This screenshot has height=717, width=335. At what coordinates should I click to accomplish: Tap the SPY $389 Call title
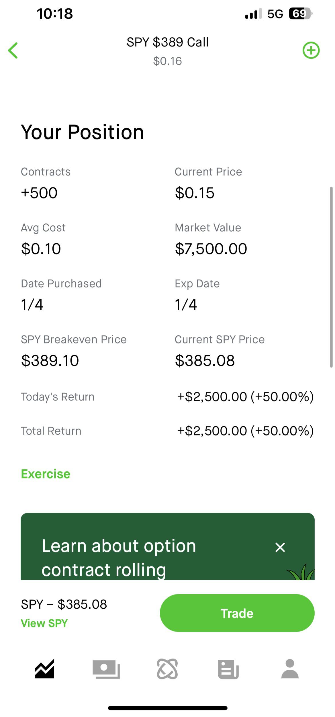(167, 42)
